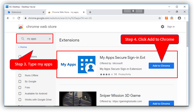Open a new browser tab
Screen dimensions: 194x112
point(90,12)
